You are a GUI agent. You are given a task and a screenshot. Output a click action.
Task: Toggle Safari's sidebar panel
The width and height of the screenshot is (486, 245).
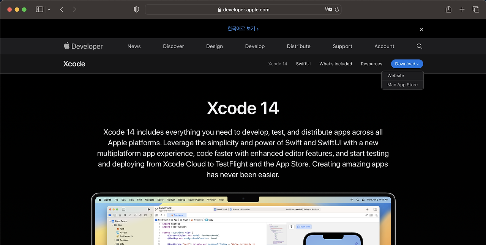(39, 9)
